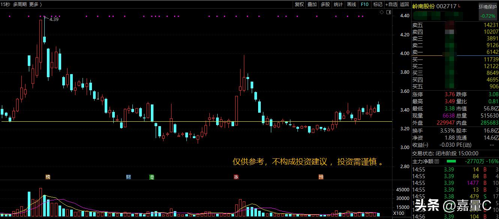Click the 财 finance event marker icon
The width and height of the screenshot is (499, 219).
pyautogui.click(x=128, y=176)
